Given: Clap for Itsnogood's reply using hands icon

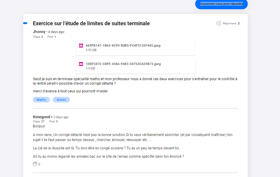Looking at the screenshot, I should 35,164.
